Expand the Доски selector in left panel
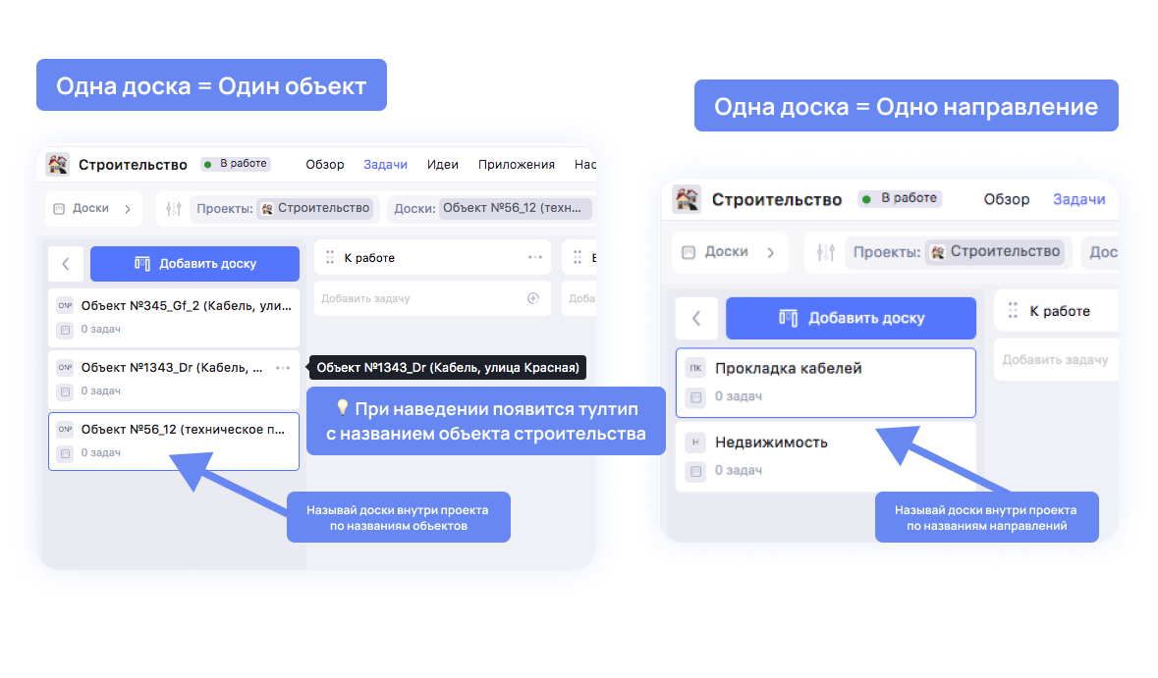Viewport: 1158px width, 678px height. pyautogui.click(x=93, y=209)
